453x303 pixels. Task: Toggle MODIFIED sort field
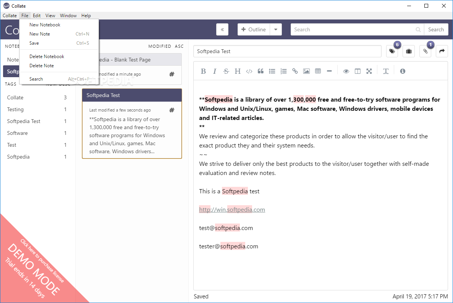click(x=160, y=46)
